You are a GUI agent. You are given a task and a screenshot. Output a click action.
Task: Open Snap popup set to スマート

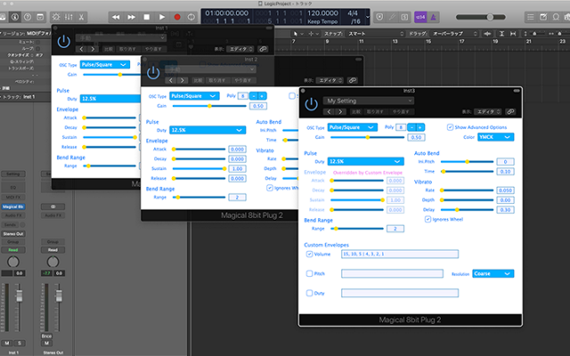[x=376, y=34]
